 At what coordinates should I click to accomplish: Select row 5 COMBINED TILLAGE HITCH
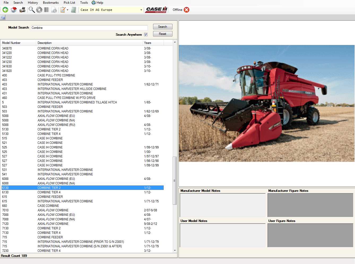coord(82,102)
